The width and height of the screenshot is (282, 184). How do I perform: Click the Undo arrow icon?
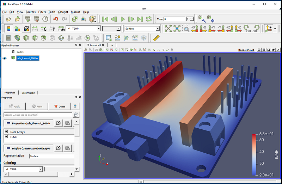(x=56, y=19)
